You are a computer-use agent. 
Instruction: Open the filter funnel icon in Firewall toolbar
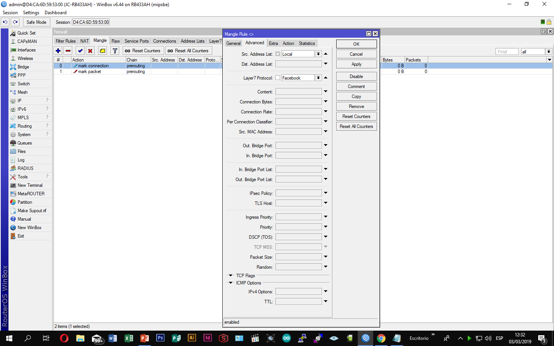[115, 51]
